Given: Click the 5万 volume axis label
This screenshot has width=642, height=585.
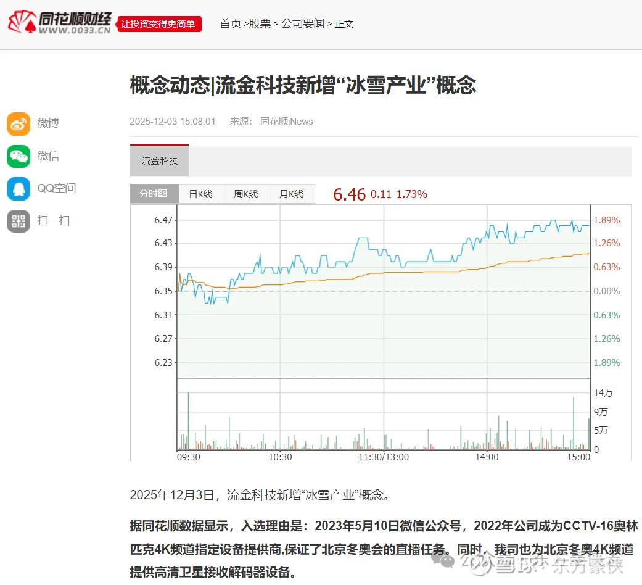Looking at the screenshot, I should pos(601,431).
